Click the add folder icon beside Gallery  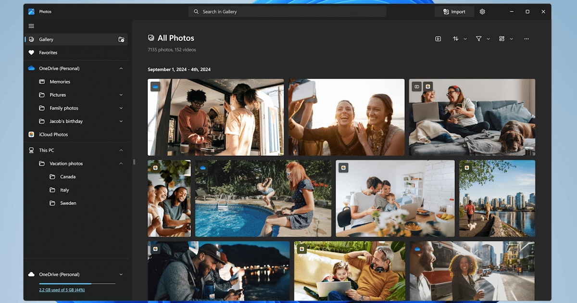[121, 39]
